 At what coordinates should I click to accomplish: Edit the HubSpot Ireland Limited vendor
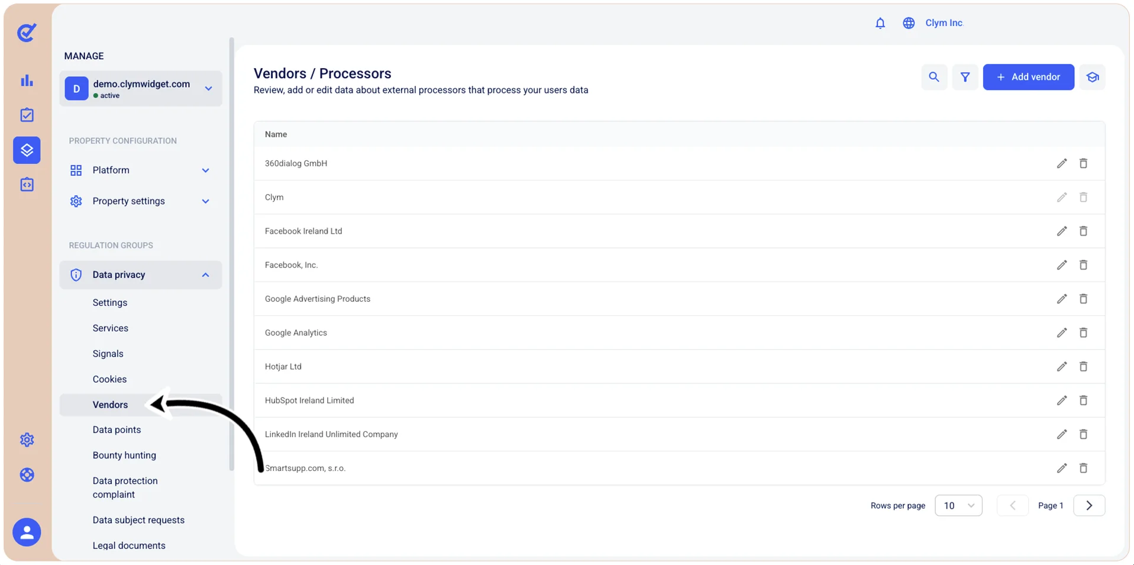1062,401
